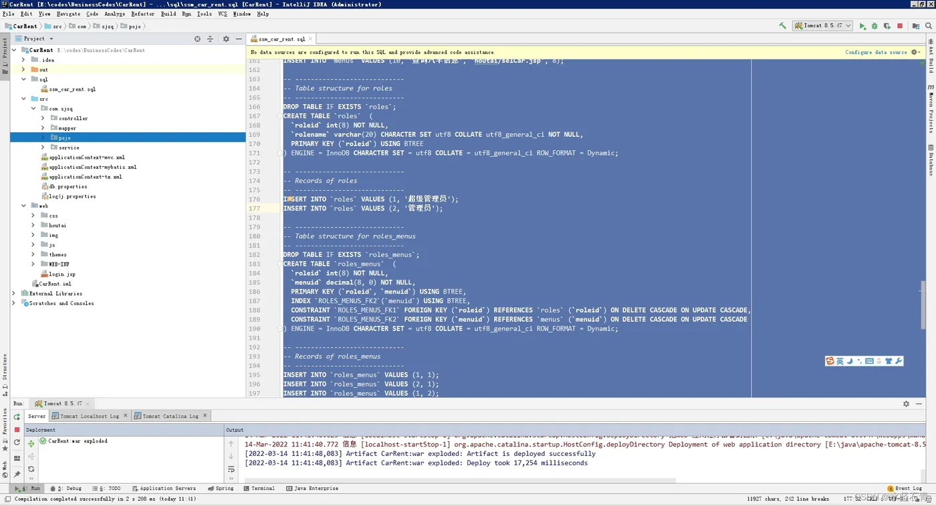Screen dimensions: 936x506
Task: Expand External Libraries node
Action: point(14,293)
